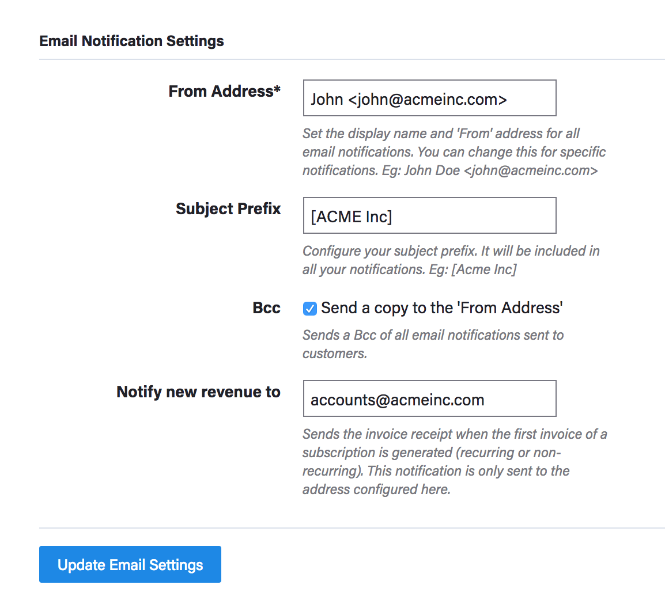
Task: Click the required asterisk beside From Address
Action: 277,90
